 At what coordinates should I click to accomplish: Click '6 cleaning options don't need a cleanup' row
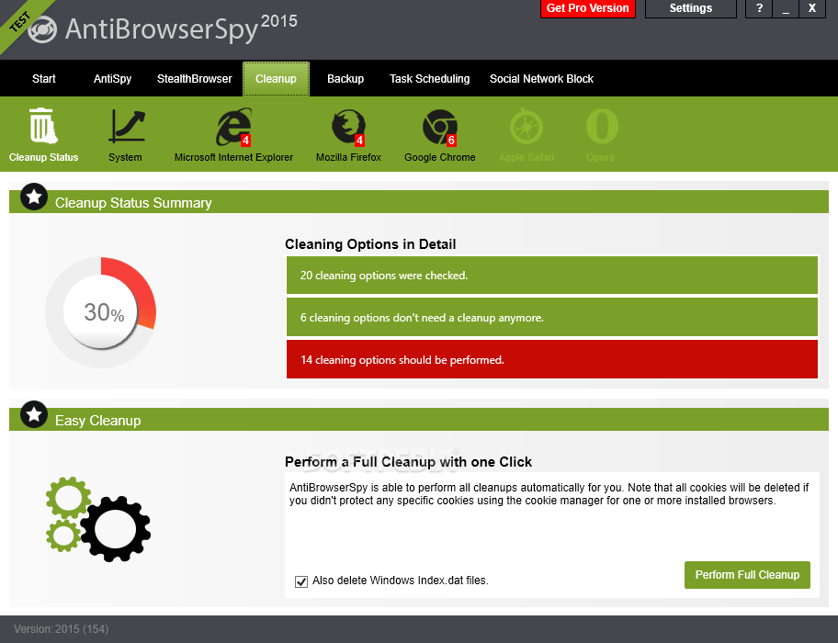point(552,318)
